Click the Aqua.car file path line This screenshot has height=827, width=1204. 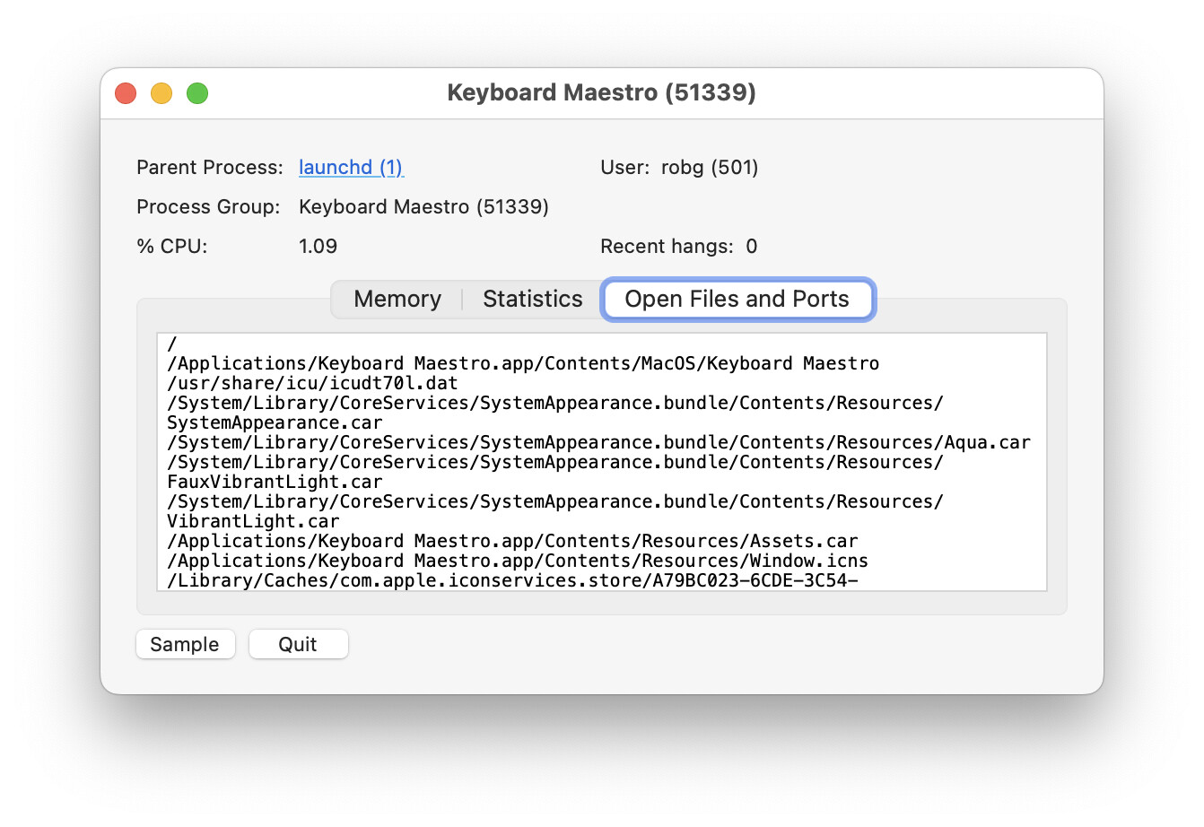[x=598, y=442]
